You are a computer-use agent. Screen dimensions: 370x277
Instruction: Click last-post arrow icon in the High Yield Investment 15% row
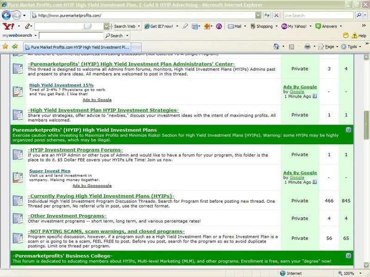tap(314, 96)
